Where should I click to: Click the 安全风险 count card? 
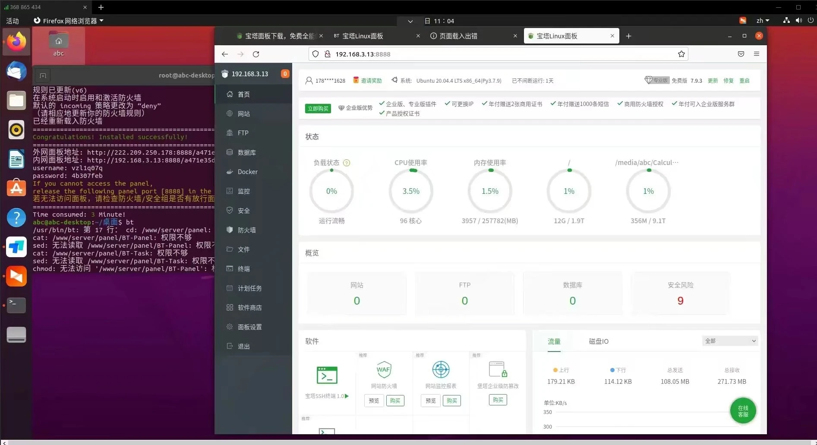(x=680, y=293)
